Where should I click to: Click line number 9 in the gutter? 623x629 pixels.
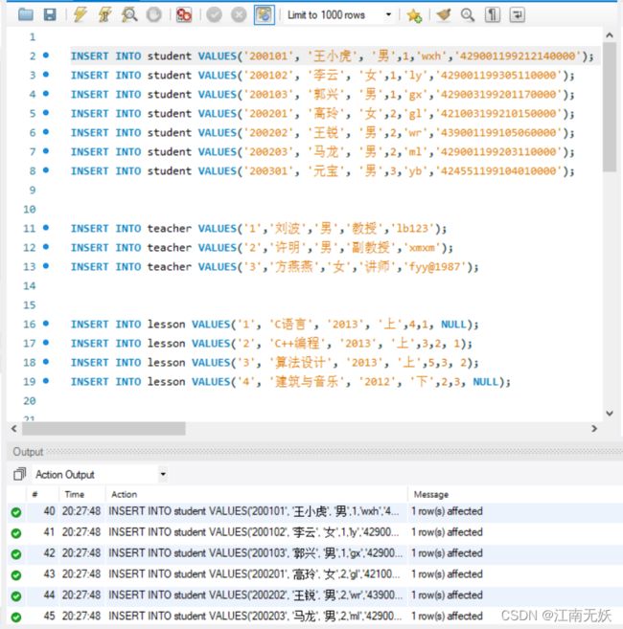(33, 190)
